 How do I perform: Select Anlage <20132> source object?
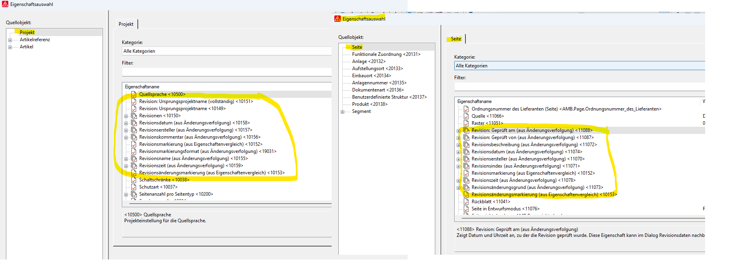[369, 61]
